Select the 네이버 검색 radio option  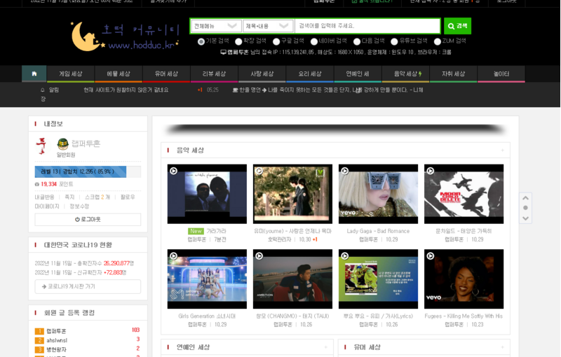pos(314,41)
